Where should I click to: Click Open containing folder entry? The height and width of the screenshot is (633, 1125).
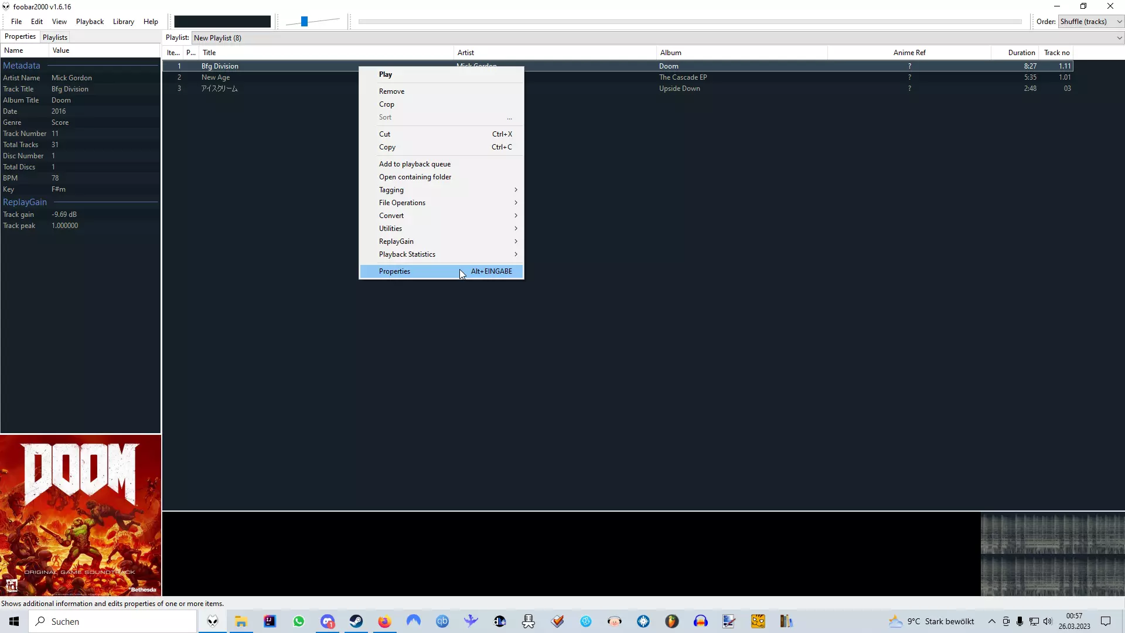pos(415,177)
